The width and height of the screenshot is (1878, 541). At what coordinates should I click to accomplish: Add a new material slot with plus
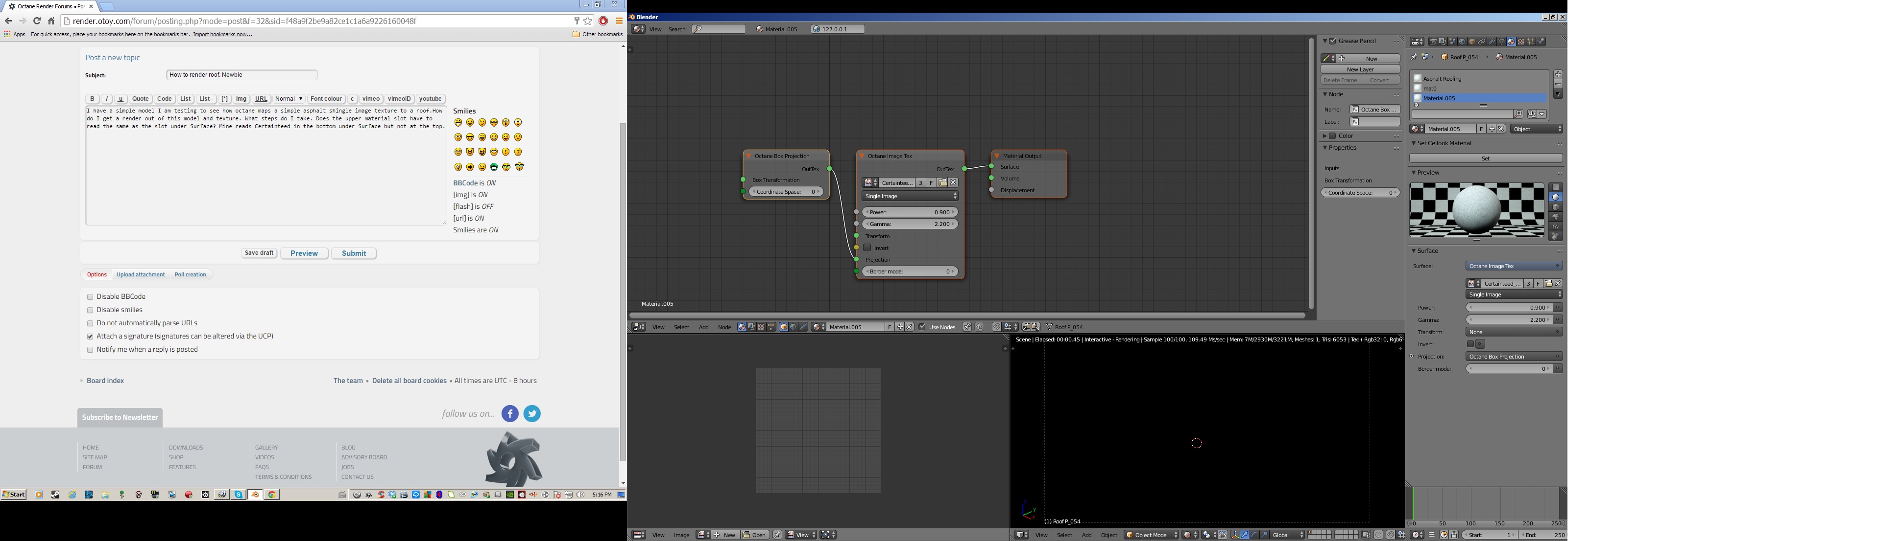1558,74
